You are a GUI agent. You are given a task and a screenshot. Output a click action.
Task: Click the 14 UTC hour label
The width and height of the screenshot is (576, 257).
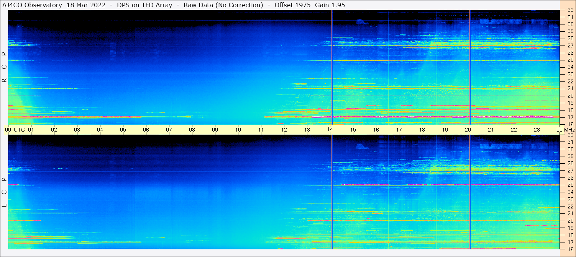pos(330,130)
